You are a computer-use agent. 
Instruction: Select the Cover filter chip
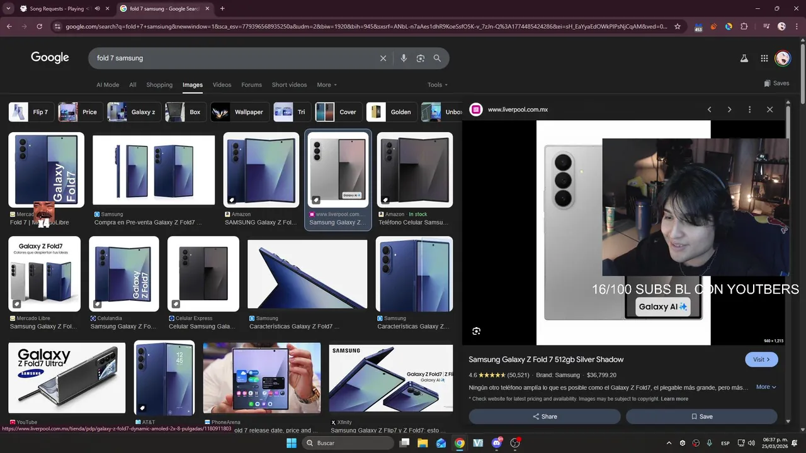tap(338, 112)
